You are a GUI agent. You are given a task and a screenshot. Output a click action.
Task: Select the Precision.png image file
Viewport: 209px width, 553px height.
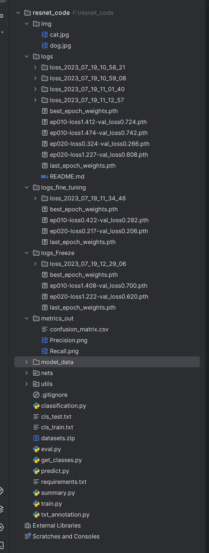coord(69,340)
